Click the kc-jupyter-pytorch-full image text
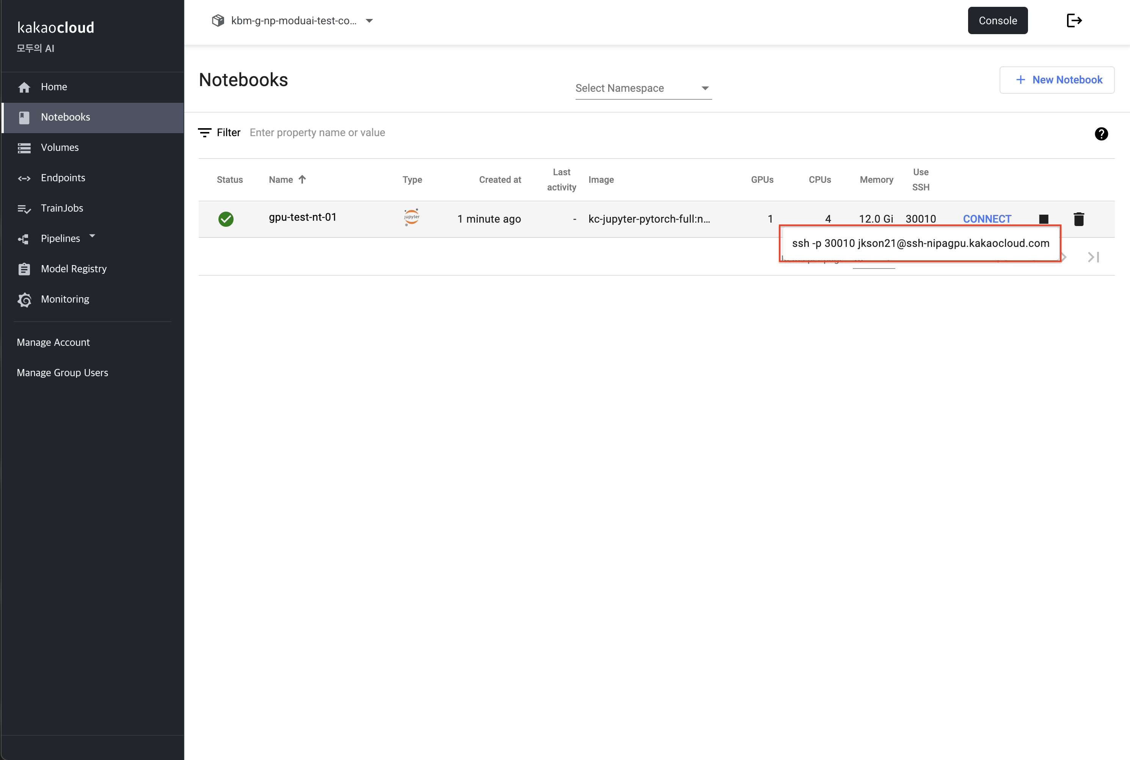 [649, 219]
